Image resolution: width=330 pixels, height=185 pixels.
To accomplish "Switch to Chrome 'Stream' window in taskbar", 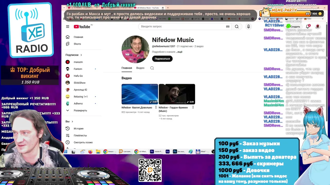I will point(110,152).
